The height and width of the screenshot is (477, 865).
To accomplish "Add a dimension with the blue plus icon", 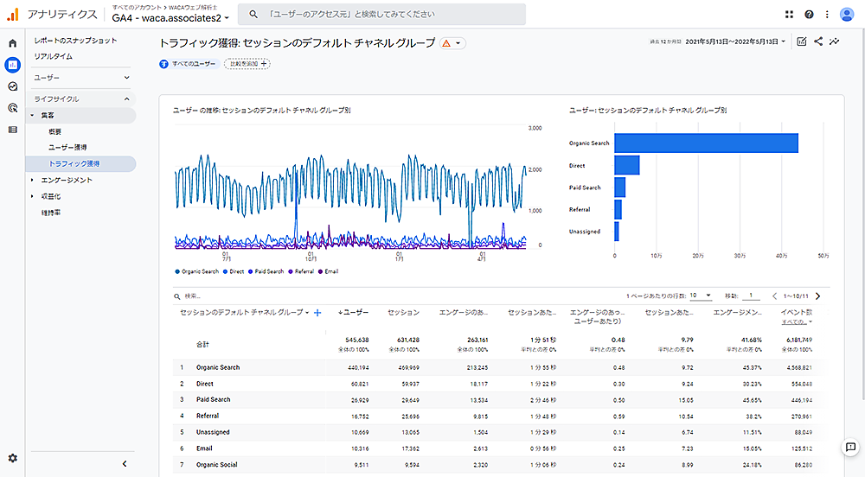I will (317, 313).
